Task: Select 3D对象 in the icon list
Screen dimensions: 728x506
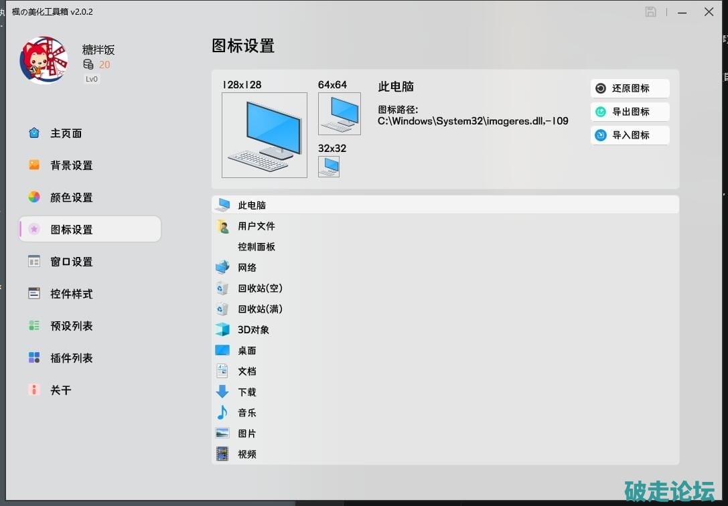Action: point(253,330)
